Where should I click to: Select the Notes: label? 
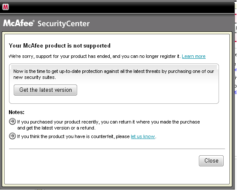(17, 112)
